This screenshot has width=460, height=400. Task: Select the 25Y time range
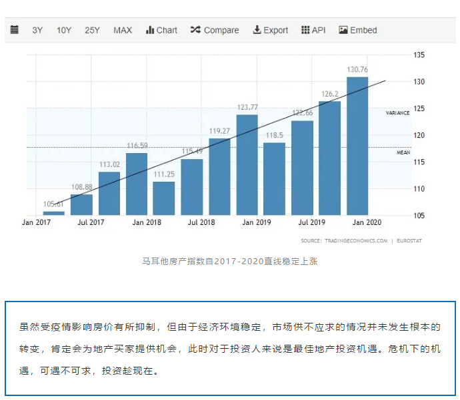point(92,30)
